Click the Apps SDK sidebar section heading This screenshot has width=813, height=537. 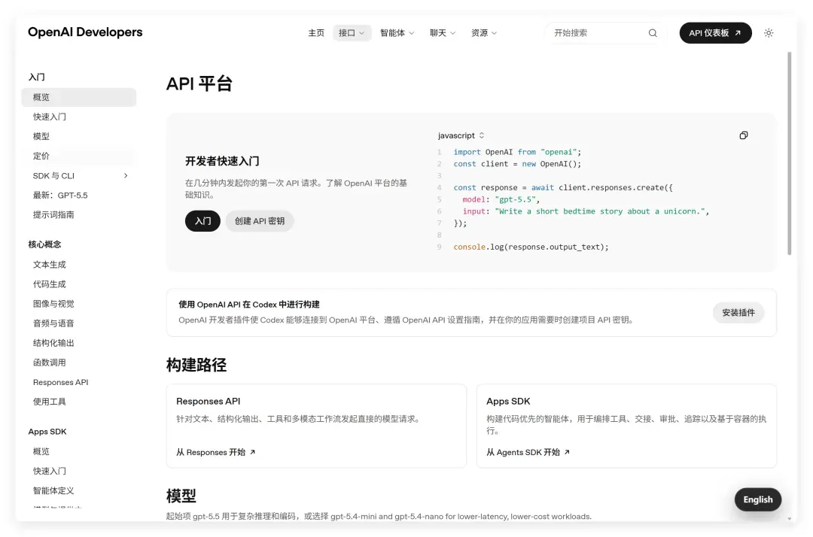(x=47, y=432)
